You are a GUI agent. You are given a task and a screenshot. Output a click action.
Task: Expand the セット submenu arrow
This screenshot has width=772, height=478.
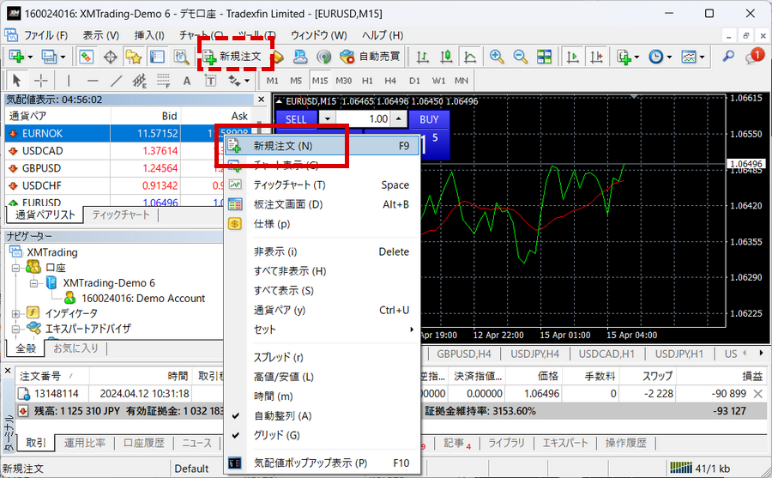[x=412, y=330]
